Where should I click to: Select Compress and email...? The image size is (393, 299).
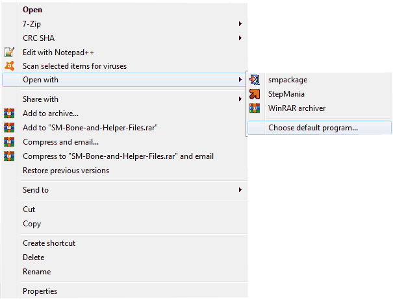pos(125,142)
